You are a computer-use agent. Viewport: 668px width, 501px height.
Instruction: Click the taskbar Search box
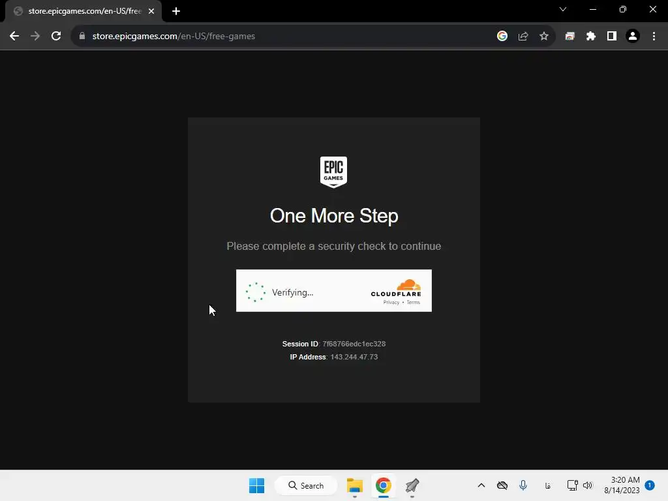[x=306, y=485]
